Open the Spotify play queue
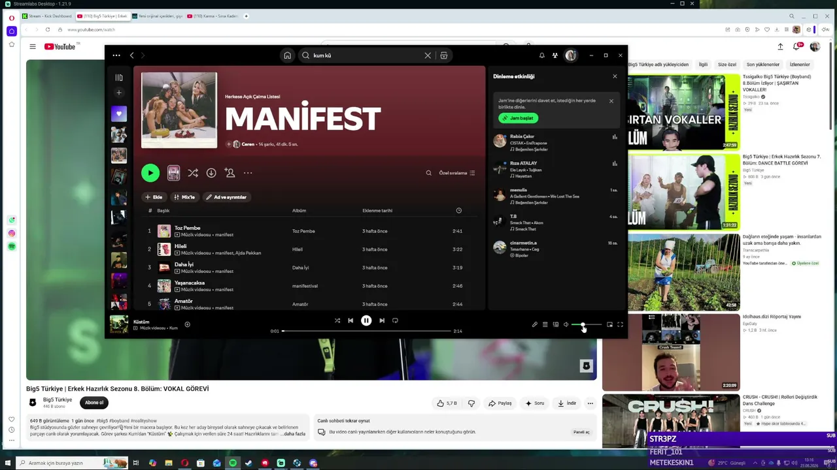837x470 pixels. (545, 324)
